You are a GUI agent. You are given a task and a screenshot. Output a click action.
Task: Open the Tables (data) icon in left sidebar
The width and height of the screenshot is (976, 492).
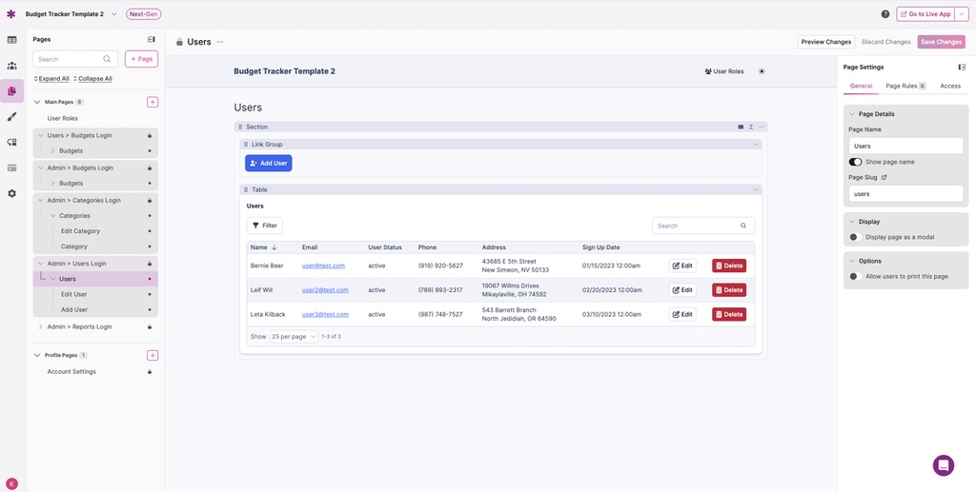(12, 40)
